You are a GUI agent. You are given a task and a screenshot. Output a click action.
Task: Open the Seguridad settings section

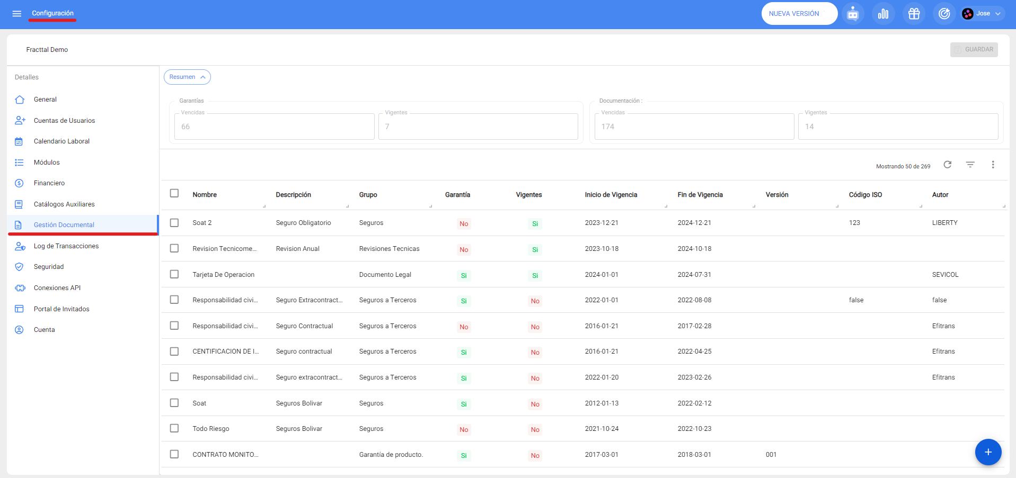(49, 267)
